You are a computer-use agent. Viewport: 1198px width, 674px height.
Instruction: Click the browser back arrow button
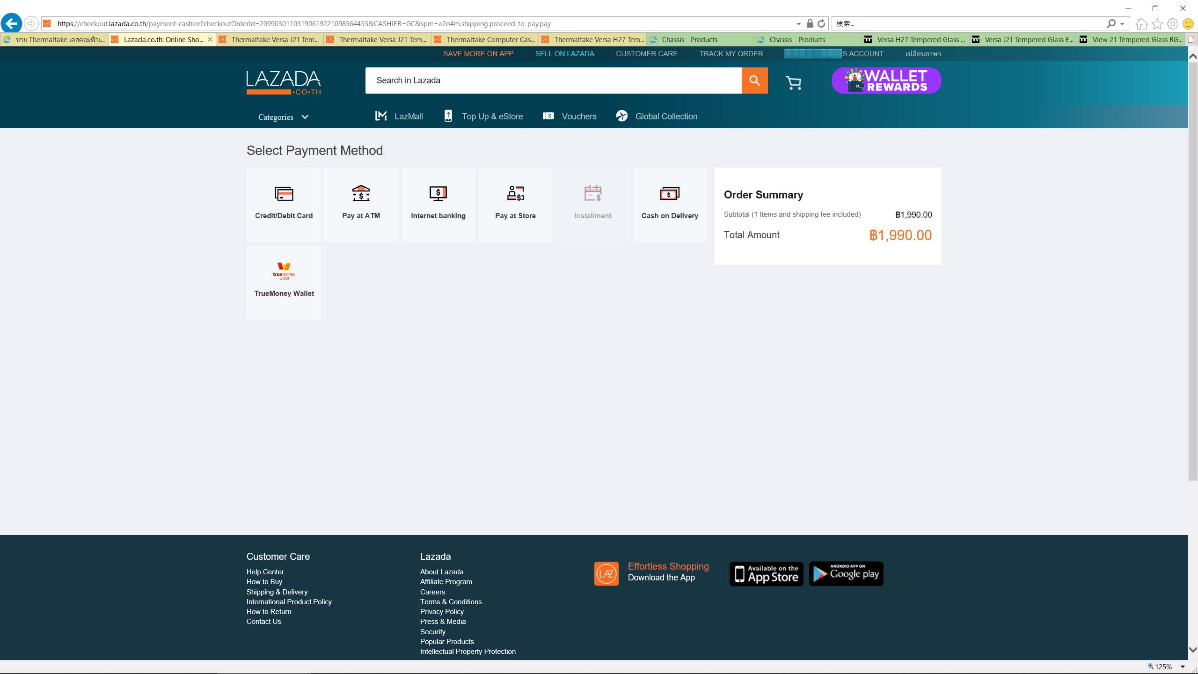11,23
